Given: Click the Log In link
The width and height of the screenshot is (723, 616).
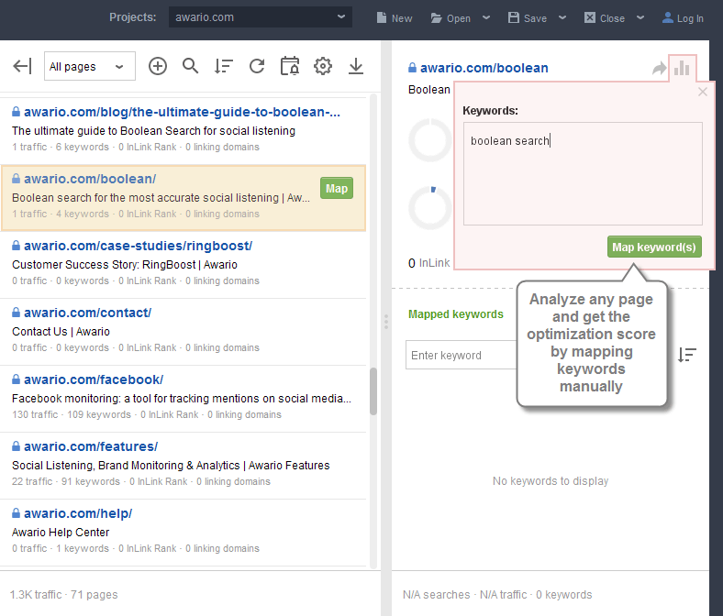Looking at the screenshot, I should click(683, 18).
